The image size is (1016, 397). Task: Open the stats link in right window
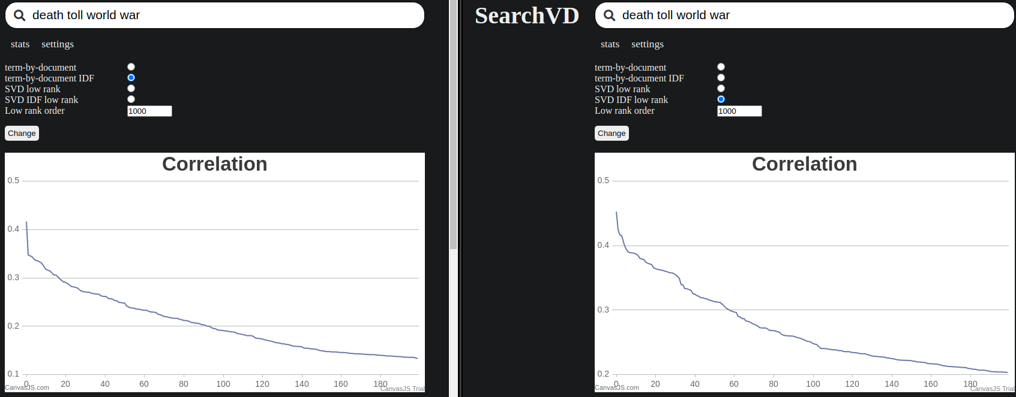pos(610,44)
